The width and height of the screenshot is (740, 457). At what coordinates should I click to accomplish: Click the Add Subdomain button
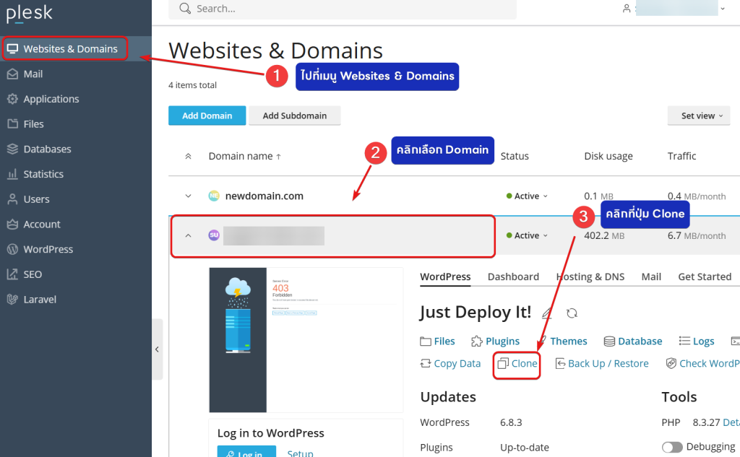(x=294, y=116)
